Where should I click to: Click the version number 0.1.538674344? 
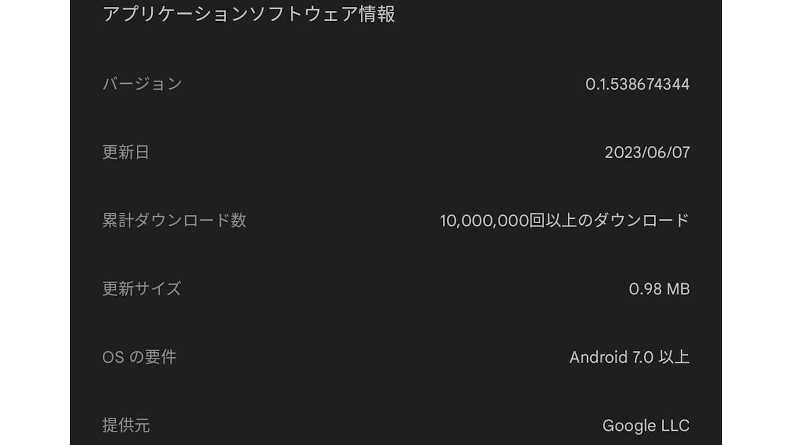(637, 85)
